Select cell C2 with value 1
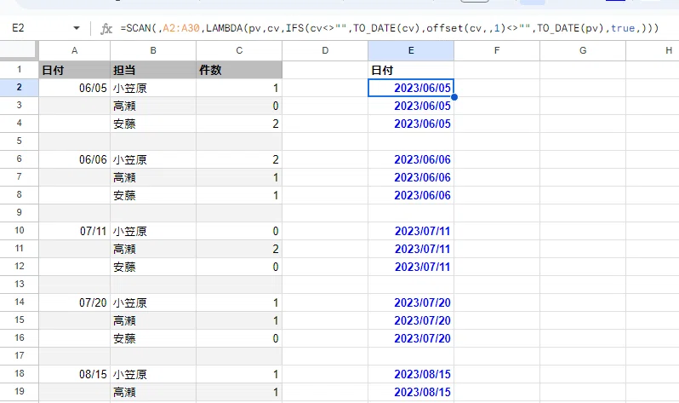 (x=239, y=88)
